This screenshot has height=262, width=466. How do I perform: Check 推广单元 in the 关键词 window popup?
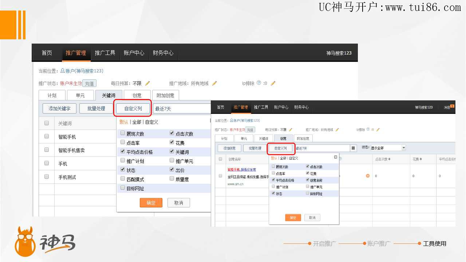(x=172, y=161)
